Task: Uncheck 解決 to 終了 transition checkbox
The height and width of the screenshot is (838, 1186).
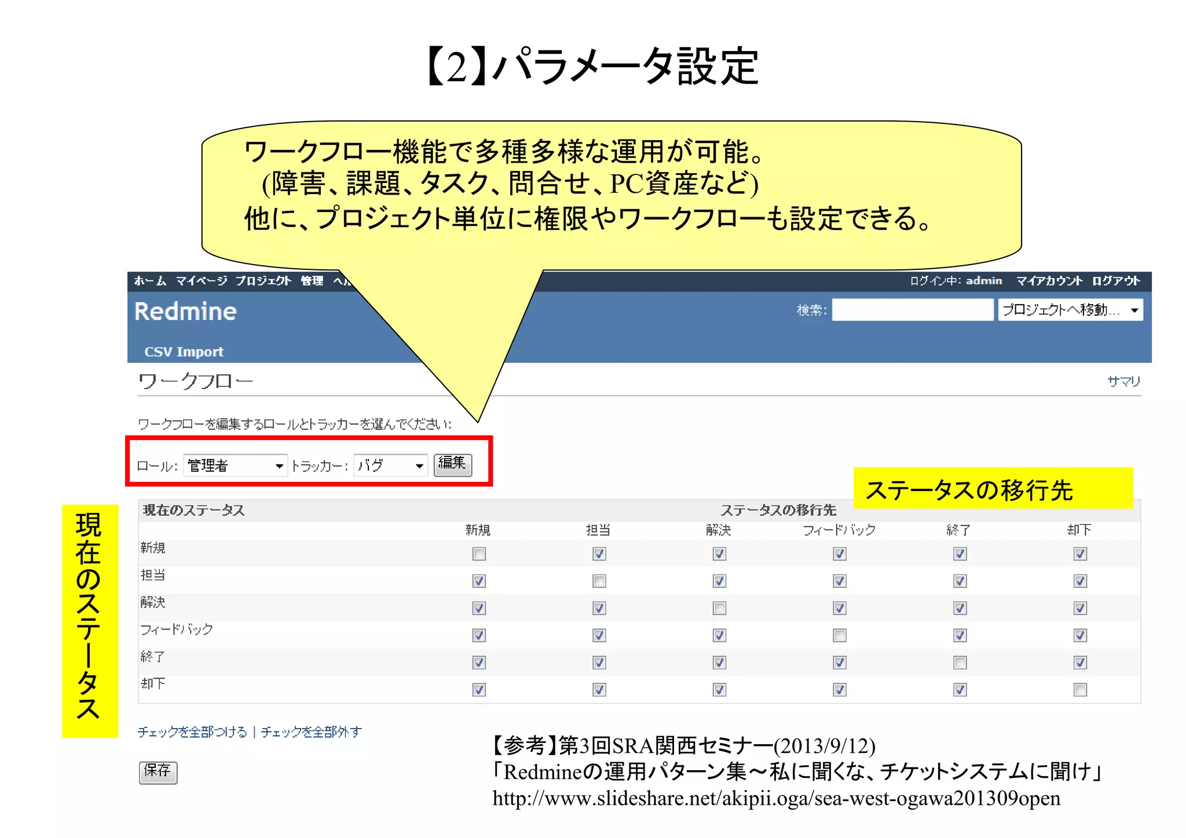Action: (960, 608)
